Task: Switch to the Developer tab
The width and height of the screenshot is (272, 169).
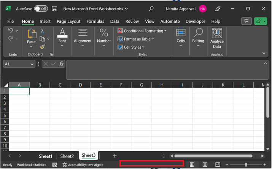Action: pos(195,21)
